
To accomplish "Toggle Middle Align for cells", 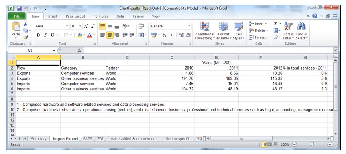I will point(110,26).
